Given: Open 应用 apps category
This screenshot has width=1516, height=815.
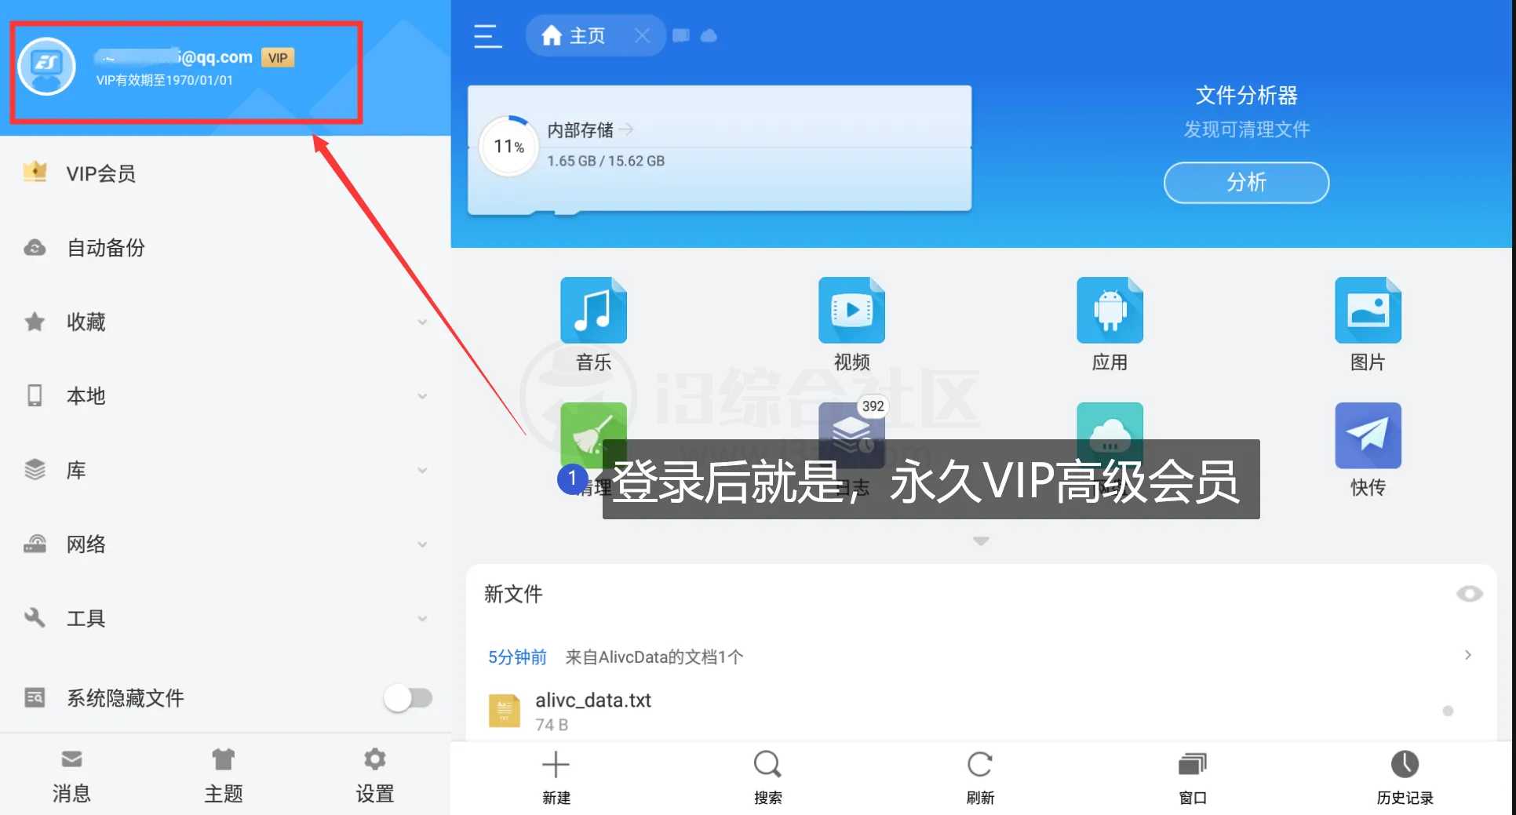Looking at the screenshot, I should click(1110, 324).
